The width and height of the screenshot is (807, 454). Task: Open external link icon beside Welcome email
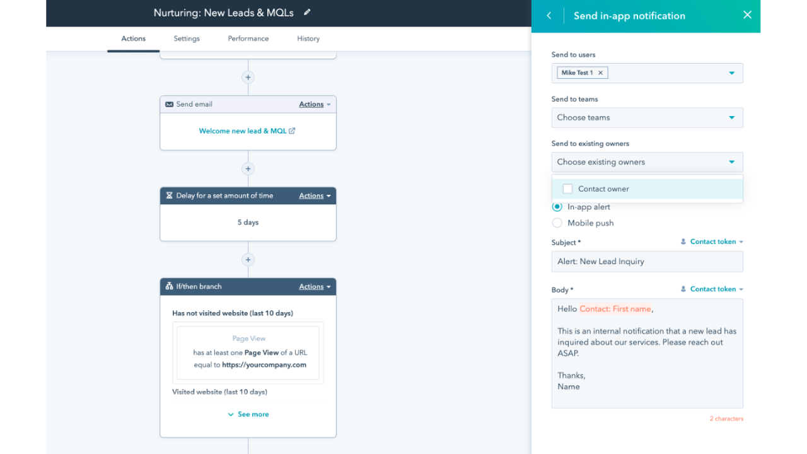click(292, 131)
